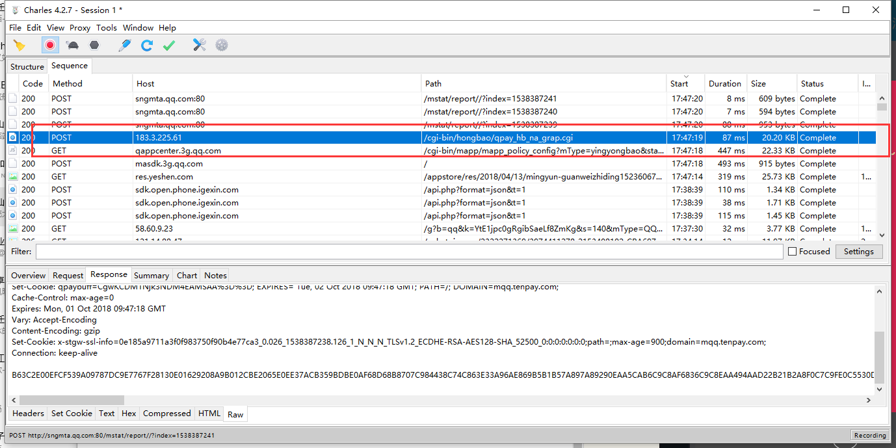Viewport: 896px width, 448px height.
Task: Click the 58.60.9.23 host cell
Action: [277, 229]
